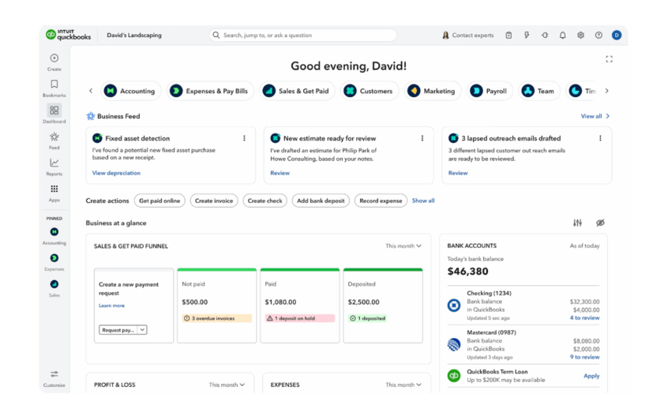Viewport: 649px width, 420px height.
Task: Open the icon left of the bell
Action: click(545, 36)
